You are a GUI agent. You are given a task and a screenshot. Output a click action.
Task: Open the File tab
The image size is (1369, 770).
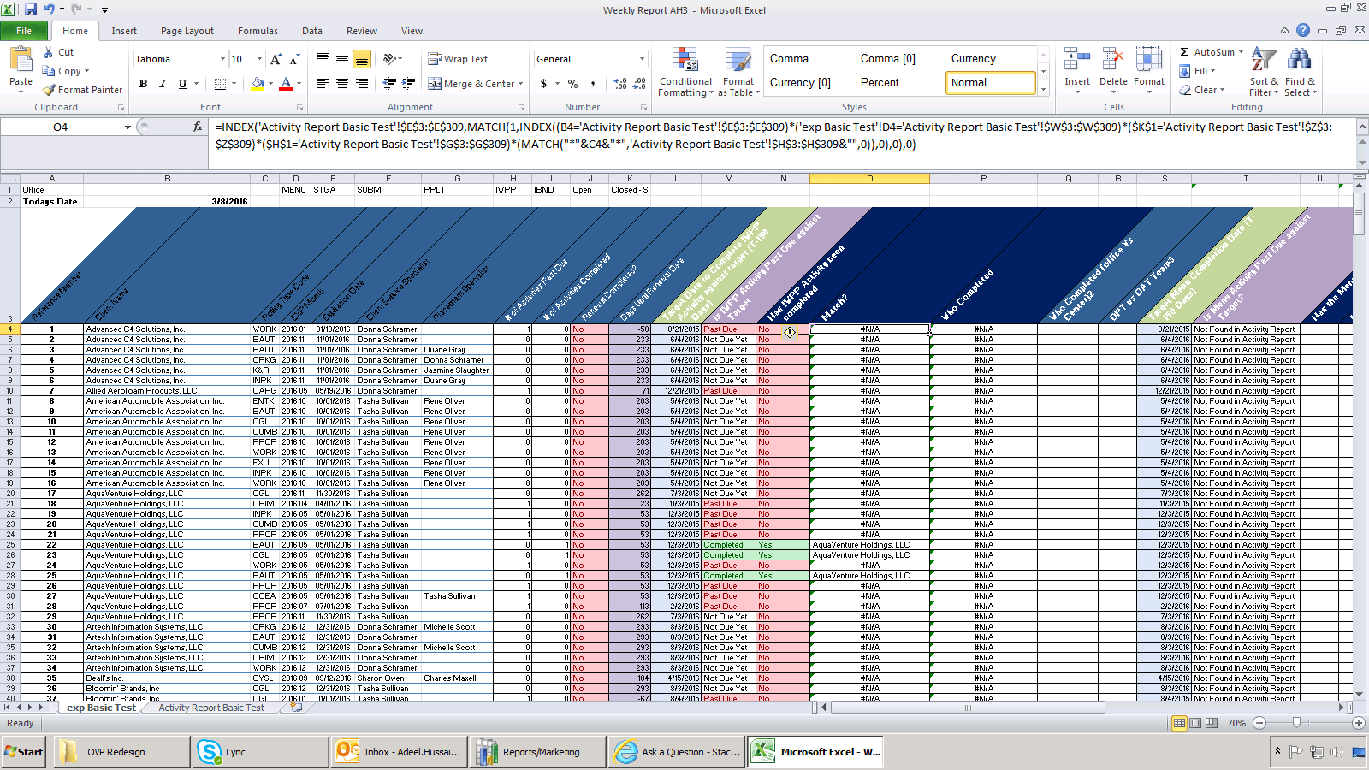pos(24,31)
